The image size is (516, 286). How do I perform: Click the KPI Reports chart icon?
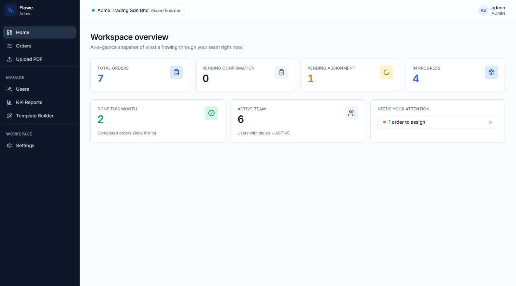[x=9, y=102]
